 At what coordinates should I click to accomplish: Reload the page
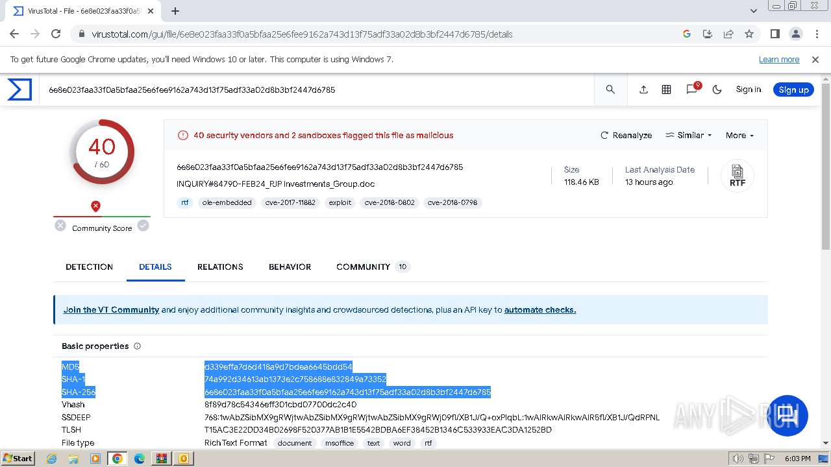click(56, 34)
